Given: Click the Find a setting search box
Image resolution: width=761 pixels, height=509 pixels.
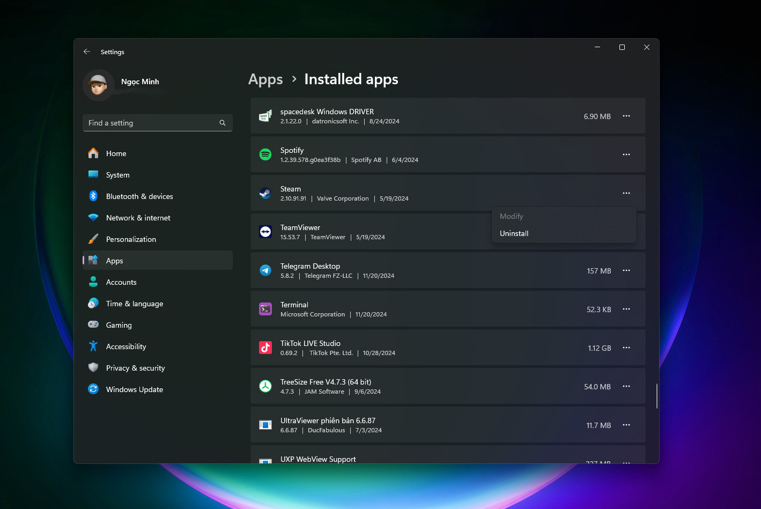Looking at the screenshot, I should [158, 123].
